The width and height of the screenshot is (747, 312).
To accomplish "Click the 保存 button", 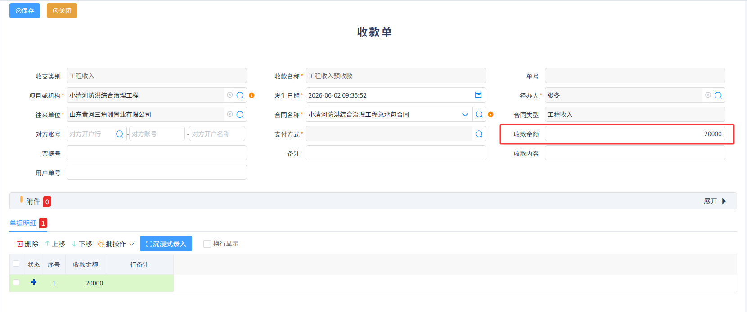I will 25,11.
